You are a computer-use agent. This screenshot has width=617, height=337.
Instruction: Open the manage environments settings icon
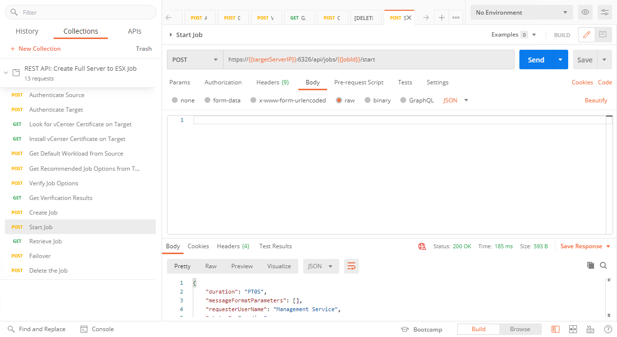click(x=604, y=12)
